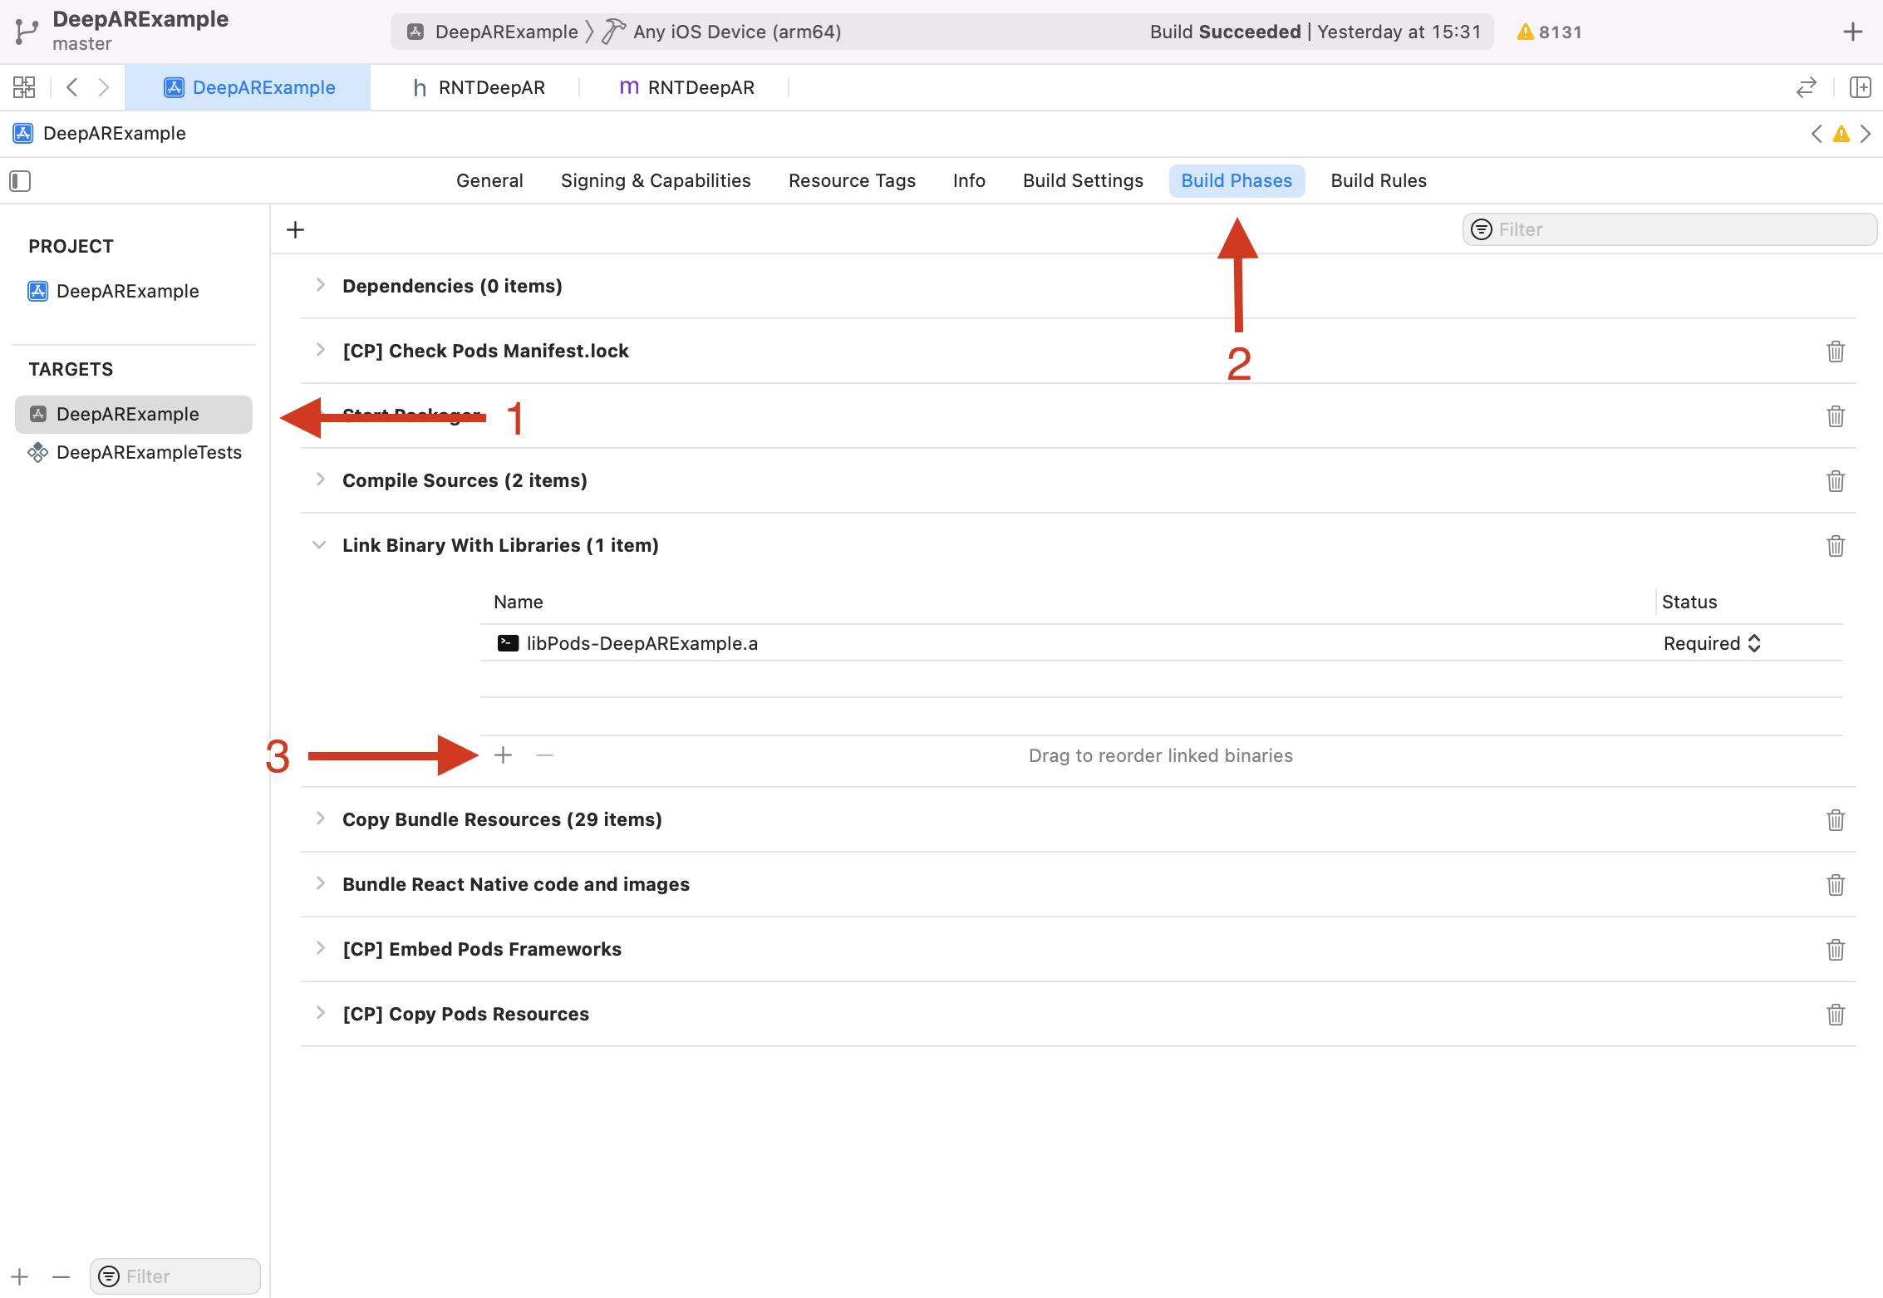Click the add build phase plus button

tap(296, 229)
